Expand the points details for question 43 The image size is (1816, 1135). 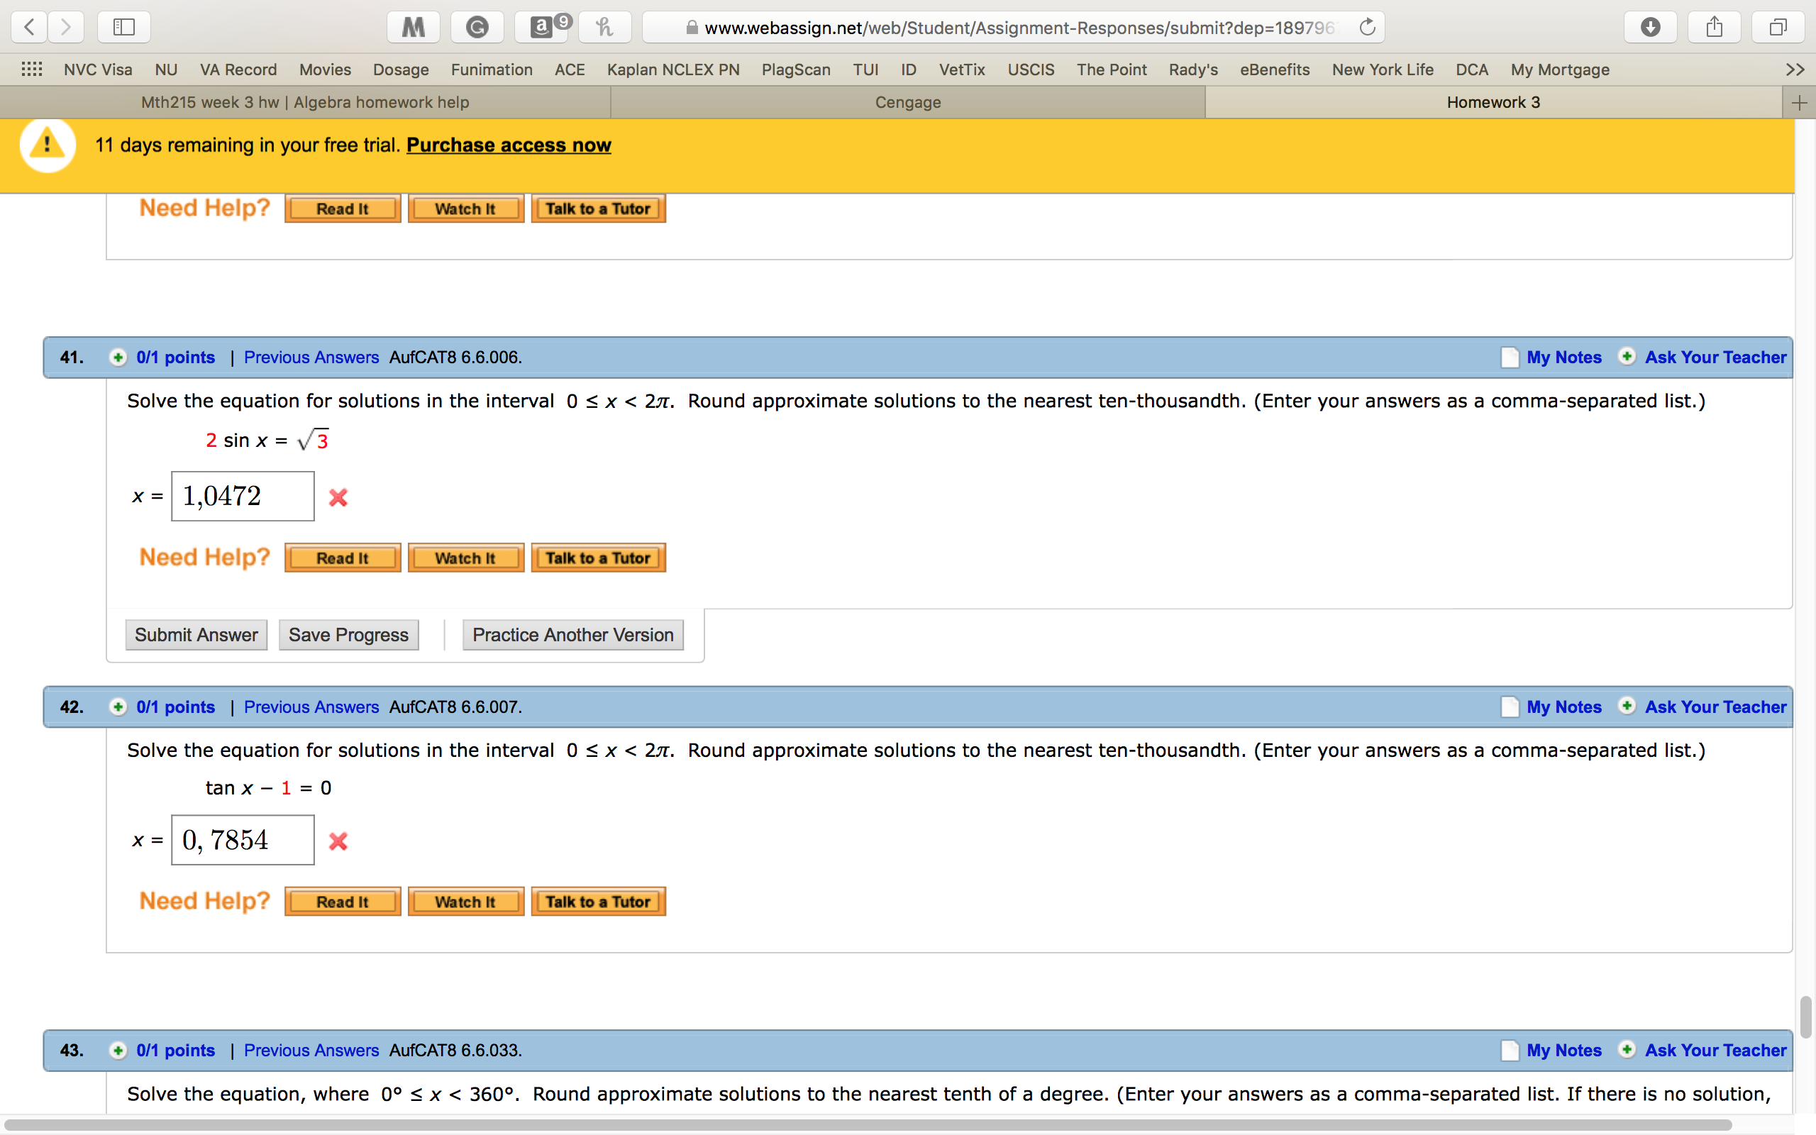(x=118, y=1050)
